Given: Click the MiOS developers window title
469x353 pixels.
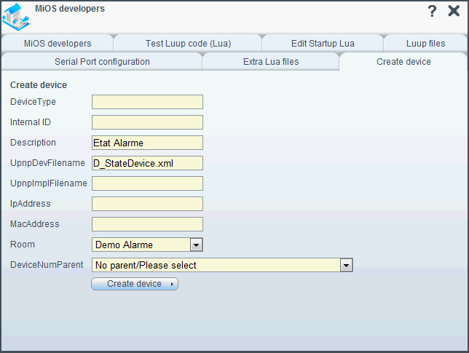Looking at the screenshot, I should pos(70,8).
